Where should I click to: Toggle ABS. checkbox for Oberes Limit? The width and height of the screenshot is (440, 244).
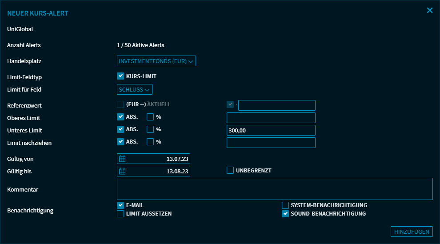point(120,117)
